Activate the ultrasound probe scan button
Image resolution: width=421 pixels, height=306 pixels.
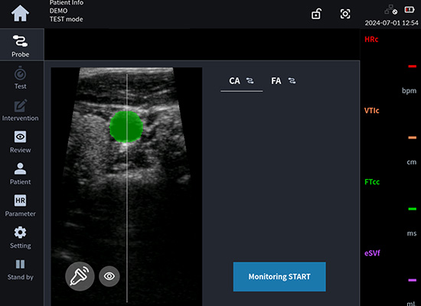pos(80,276)
